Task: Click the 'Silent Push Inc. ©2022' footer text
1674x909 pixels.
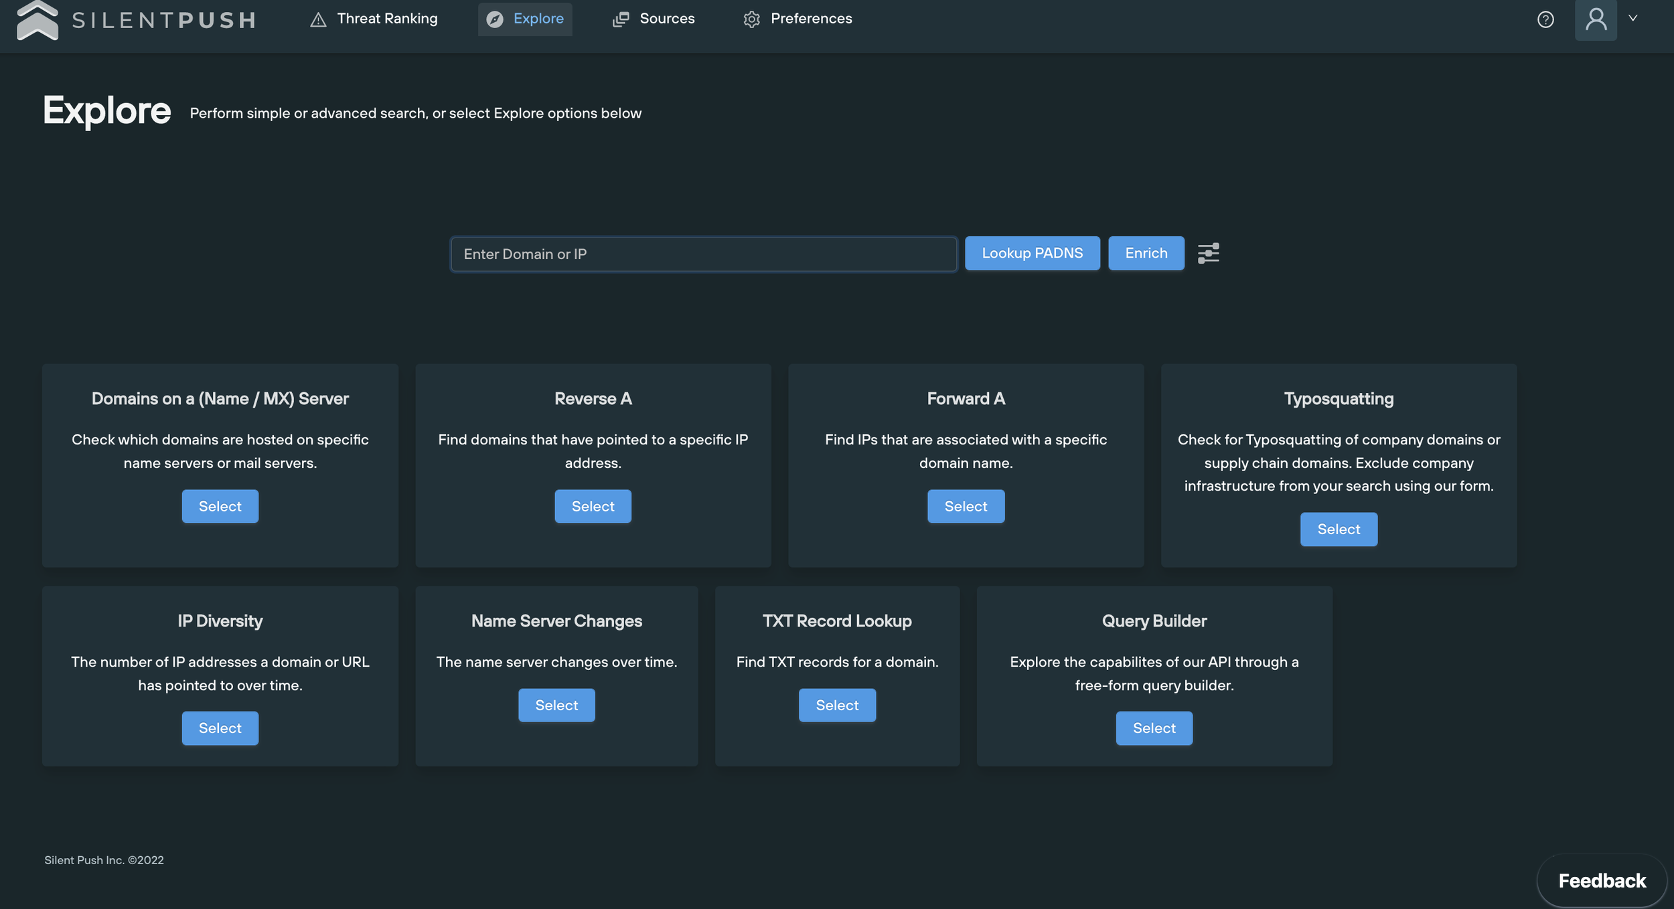Action: (104, 860)
